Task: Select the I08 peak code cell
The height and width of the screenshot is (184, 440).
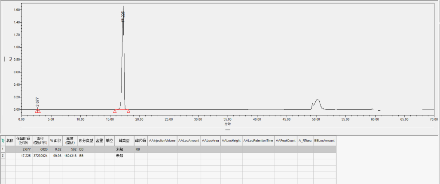Action: pos(141,149)
